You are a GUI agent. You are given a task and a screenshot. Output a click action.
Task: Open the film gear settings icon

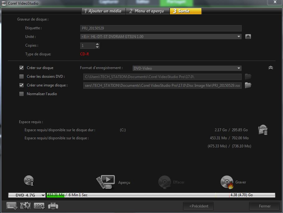click(x=25, y=206)
